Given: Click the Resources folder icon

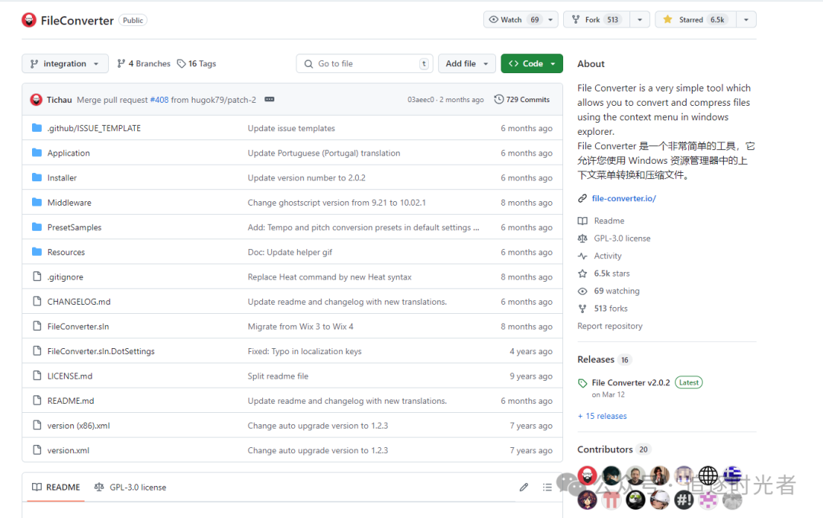Looking at the screenshot, I should point(37,252).
